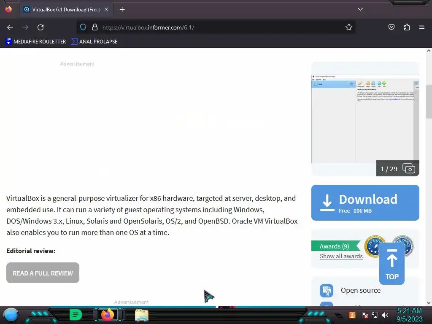Open a new tab
The width and height of the screenshot is (432, 324).
tap(122, 10)
